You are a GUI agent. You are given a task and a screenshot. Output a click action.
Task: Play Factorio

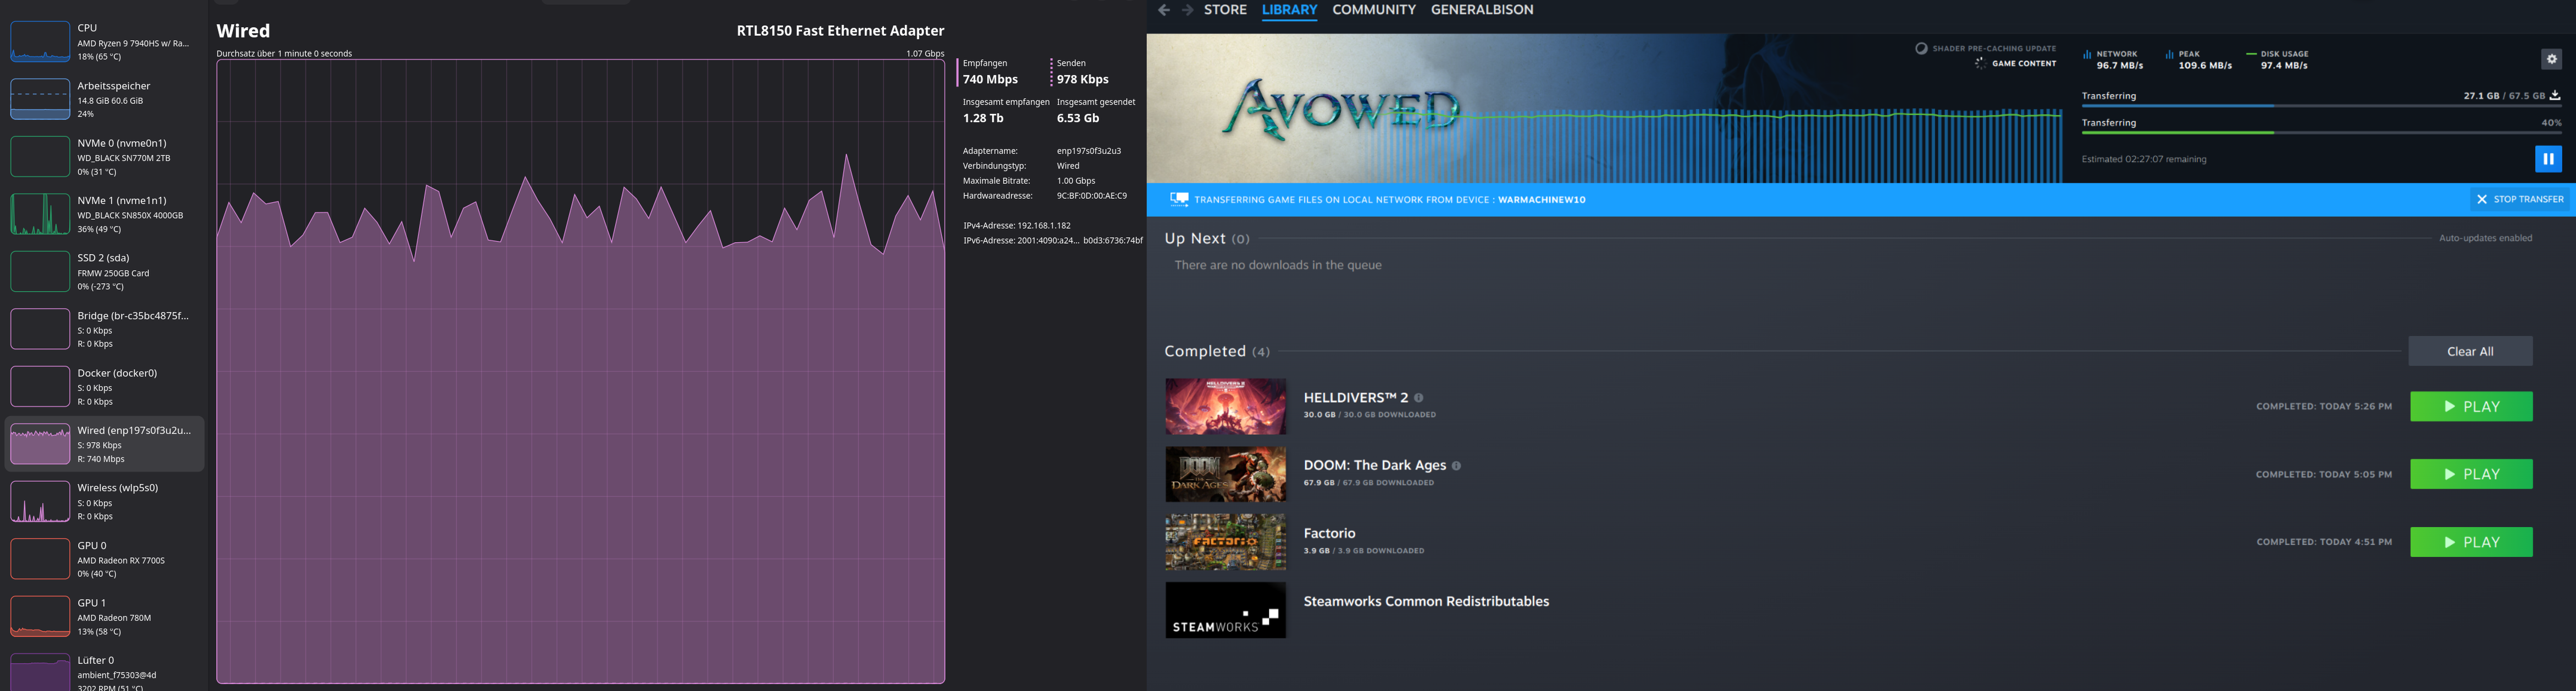tap(2471, 542)
